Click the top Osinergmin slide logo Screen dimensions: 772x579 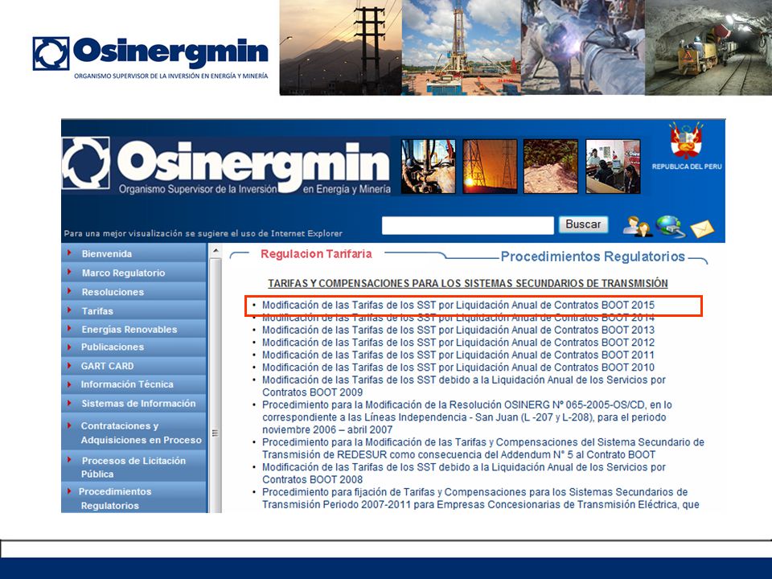(x=150, y=58)
